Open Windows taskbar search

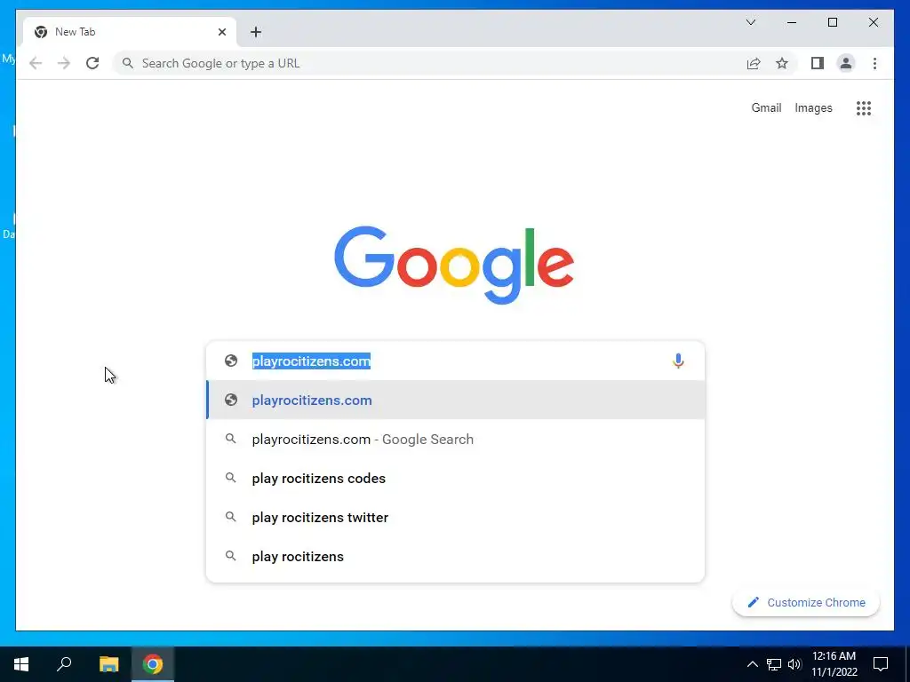pyautogui.click(x=64, y=664)
